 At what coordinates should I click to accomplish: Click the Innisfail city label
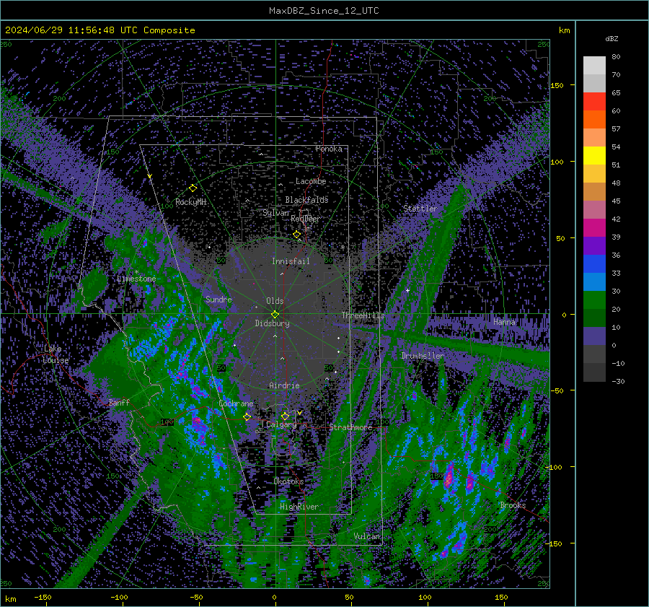pos(291,261)
